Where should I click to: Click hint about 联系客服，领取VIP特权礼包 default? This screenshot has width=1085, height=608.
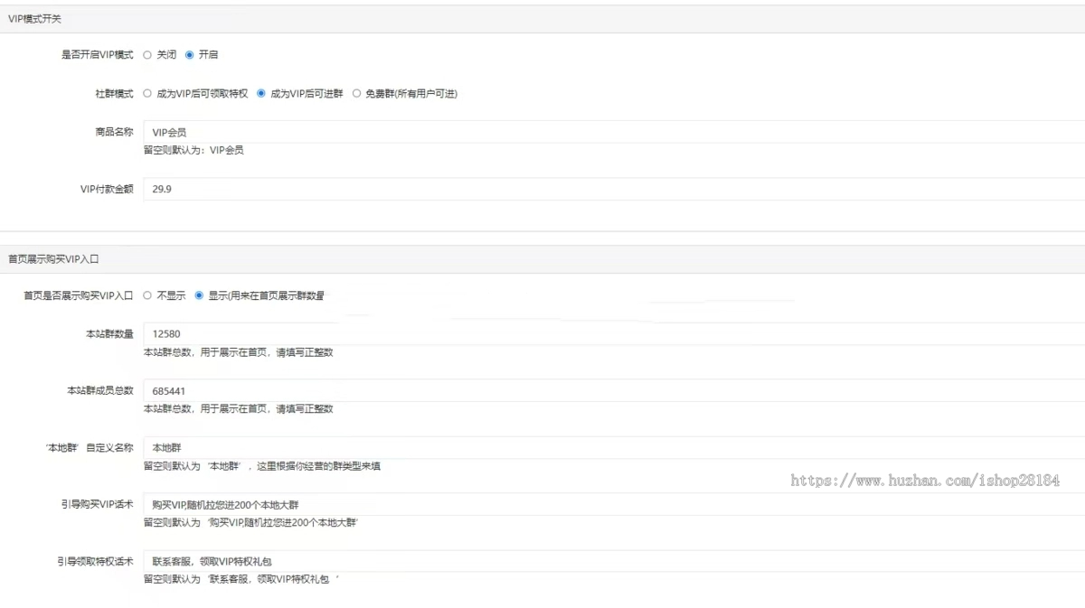click(x=241, y=579)
